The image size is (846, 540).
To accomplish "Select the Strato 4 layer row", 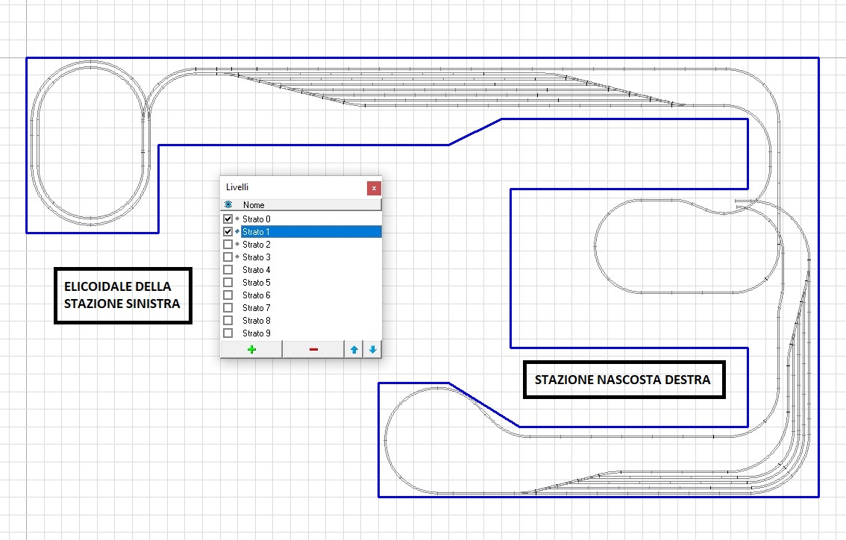I will (x=257, y=269).
